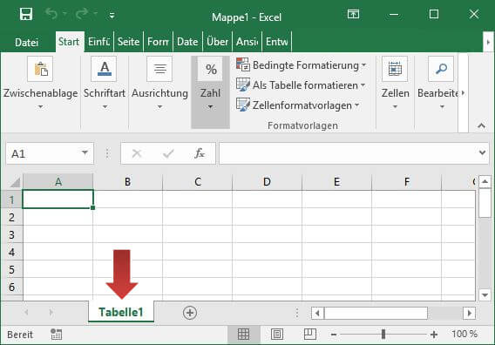Select column B header
This screenshot has height=345, width=495.
[127, 182]
